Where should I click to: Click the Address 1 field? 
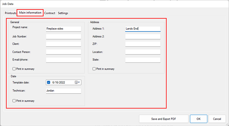[x=143, y=29]
